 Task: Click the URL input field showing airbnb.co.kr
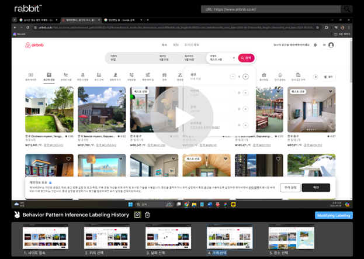click(271, 9)
